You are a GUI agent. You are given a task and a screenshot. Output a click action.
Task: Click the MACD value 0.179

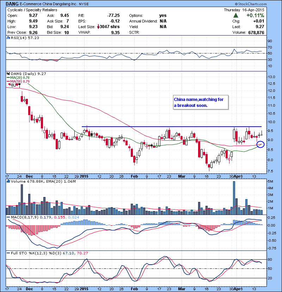click(x=45, y=217)
